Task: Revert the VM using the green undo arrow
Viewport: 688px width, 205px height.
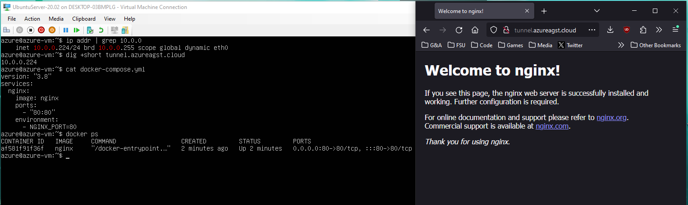Action: point(101,30)
